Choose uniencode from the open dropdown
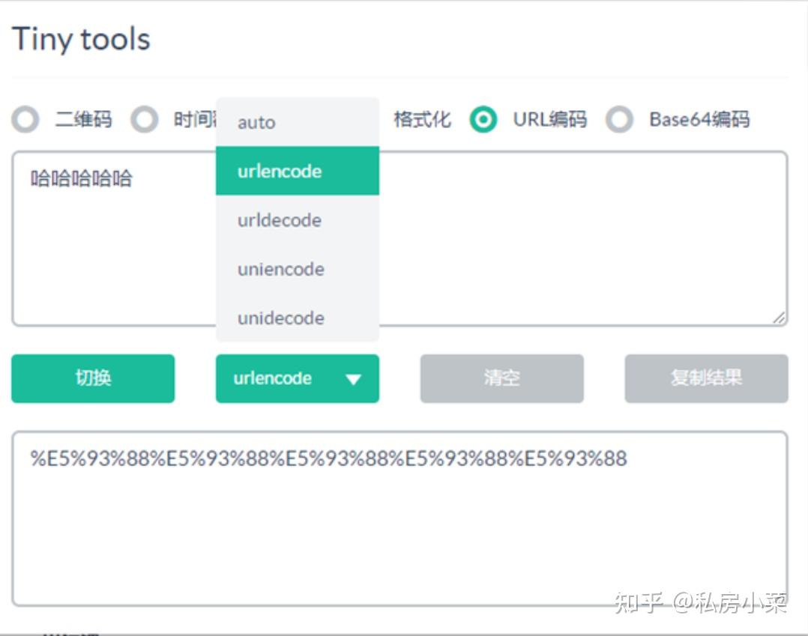808x636 pixels. (286, 269)
